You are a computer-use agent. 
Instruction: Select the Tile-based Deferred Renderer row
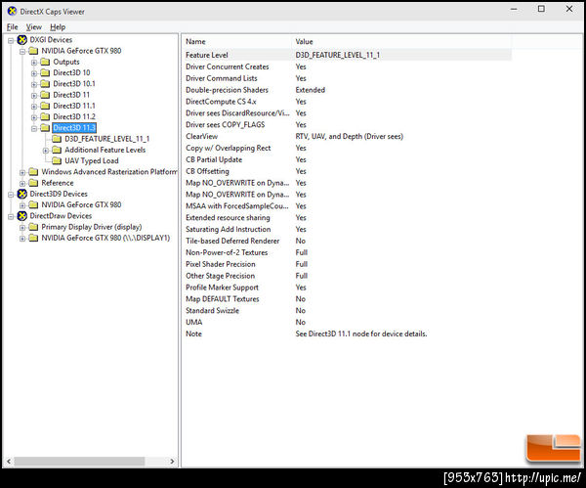tap(347, 241)
